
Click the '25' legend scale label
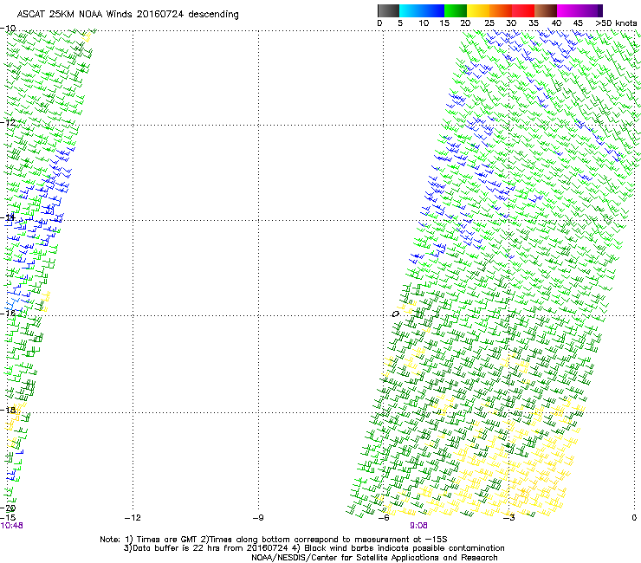[489, 23]
